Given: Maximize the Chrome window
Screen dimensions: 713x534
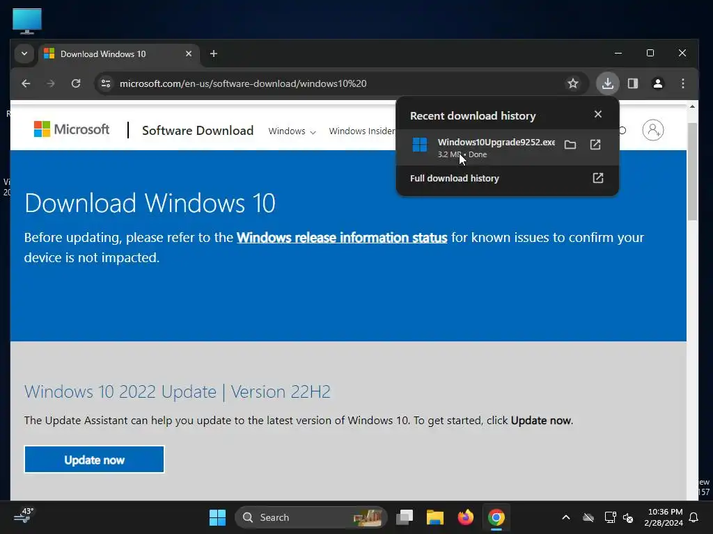Looking at the screenshot, I should (x=650, y=53).
